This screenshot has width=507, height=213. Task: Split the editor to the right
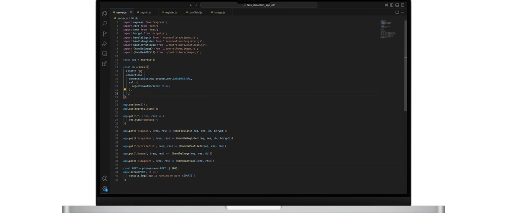coord(397,12)
